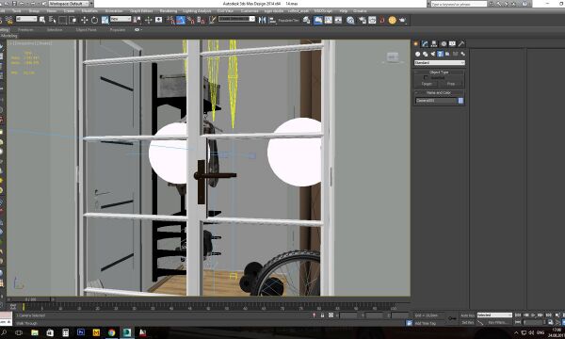Open the Motion panel tab

click(x=444, y=43)
